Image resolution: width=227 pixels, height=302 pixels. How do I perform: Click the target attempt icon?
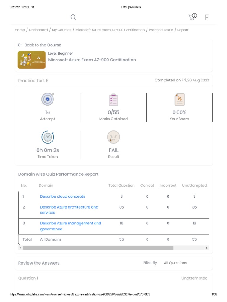coord(48,99)
